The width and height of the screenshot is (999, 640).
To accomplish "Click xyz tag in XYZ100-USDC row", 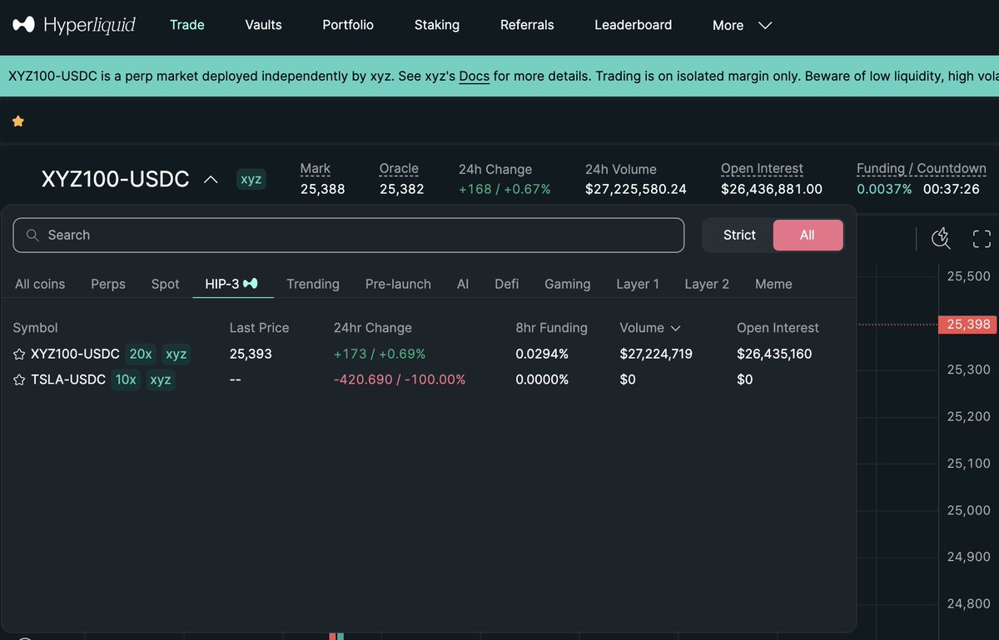I will (176, 354).
